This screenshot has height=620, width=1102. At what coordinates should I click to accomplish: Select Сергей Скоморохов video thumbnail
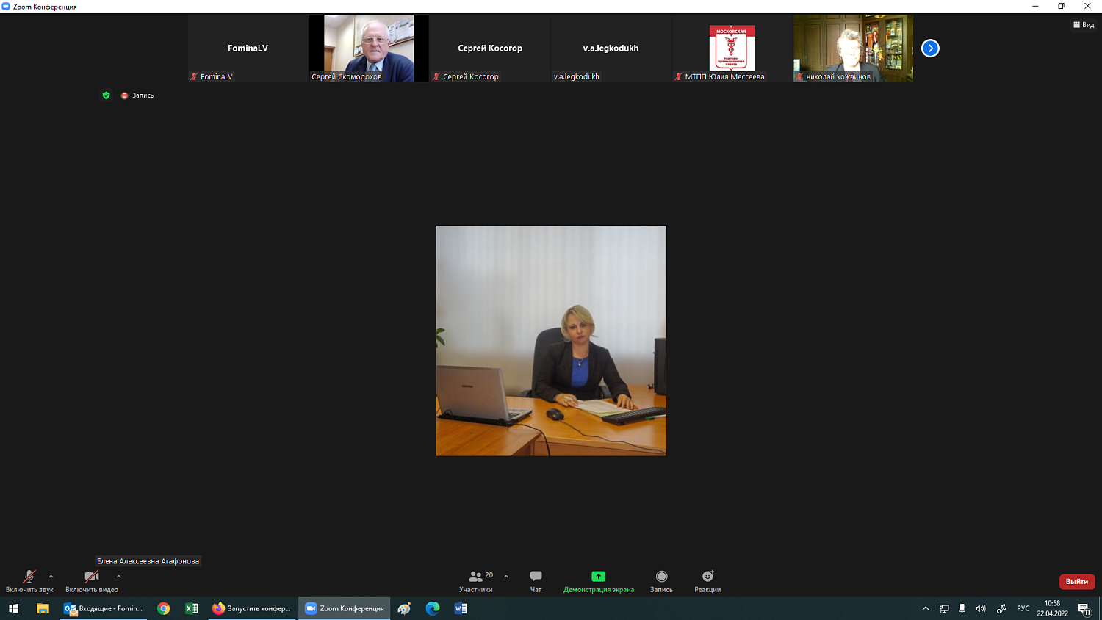tap(369, 48)
